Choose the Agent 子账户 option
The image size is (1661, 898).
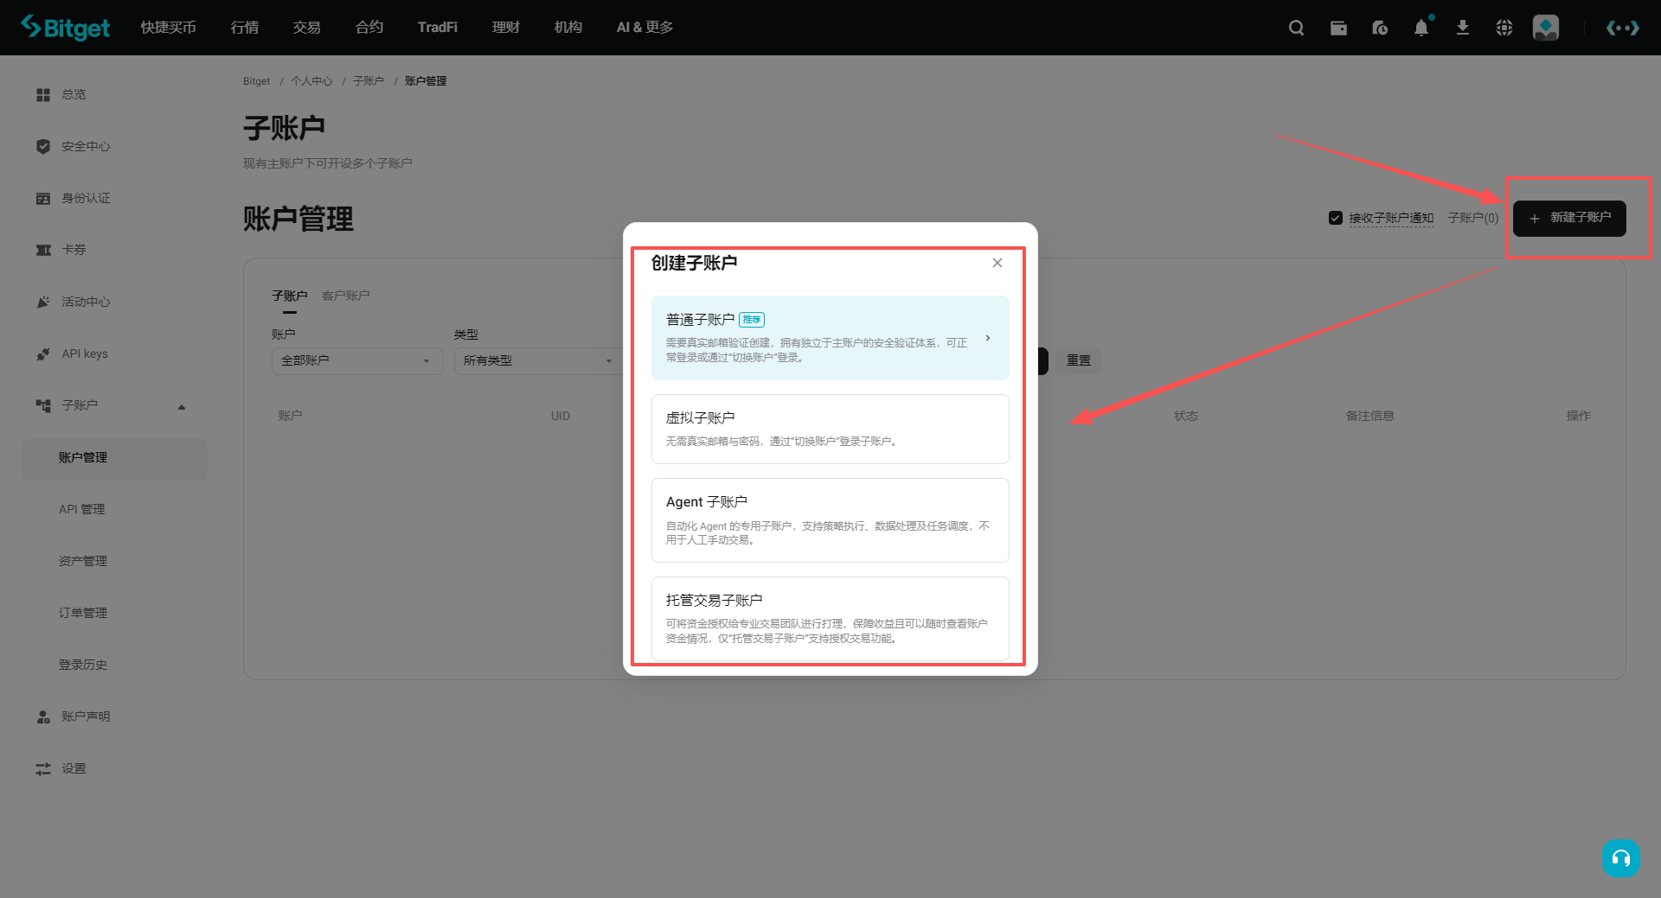[x=830, y=520]
